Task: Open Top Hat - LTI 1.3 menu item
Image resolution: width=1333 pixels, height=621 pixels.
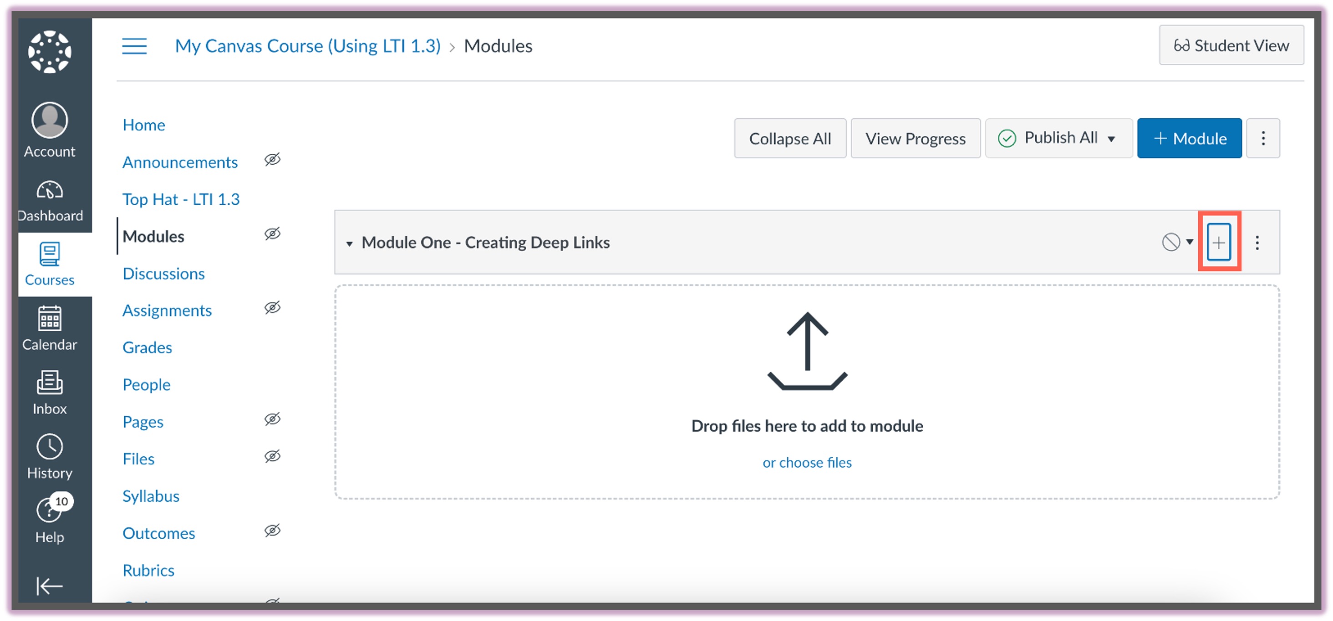Action: [x=181, y=199]
